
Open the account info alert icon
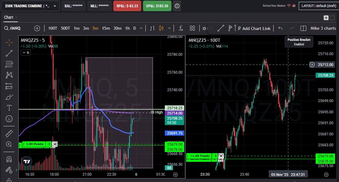(177, 6)
